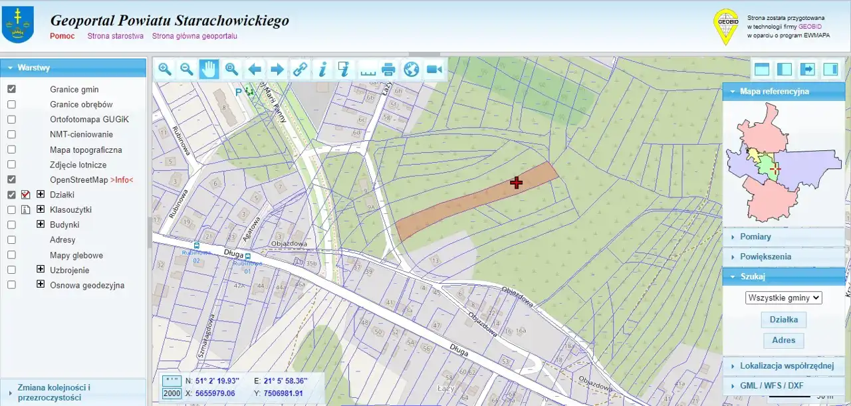Select the zoom in magnifier tool

pyautogui.click(x=165, y=69)
